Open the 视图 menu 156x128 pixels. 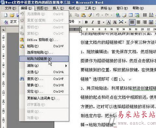point(42,8)
